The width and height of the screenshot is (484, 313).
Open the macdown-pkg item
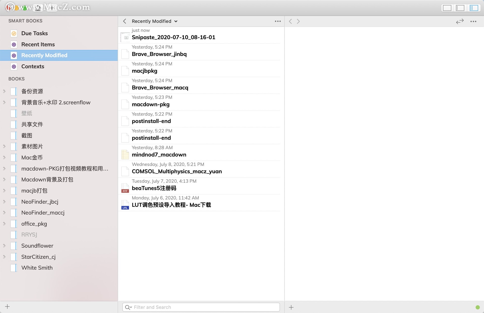tap(199, 102)
